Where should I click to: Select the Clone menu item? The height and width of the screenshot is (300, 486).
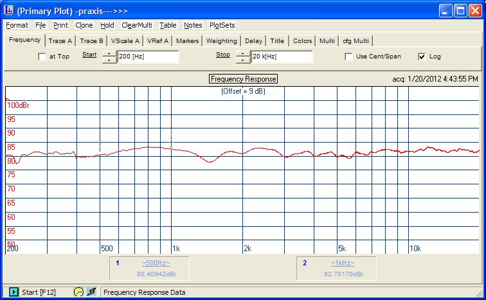coord(84,25)
